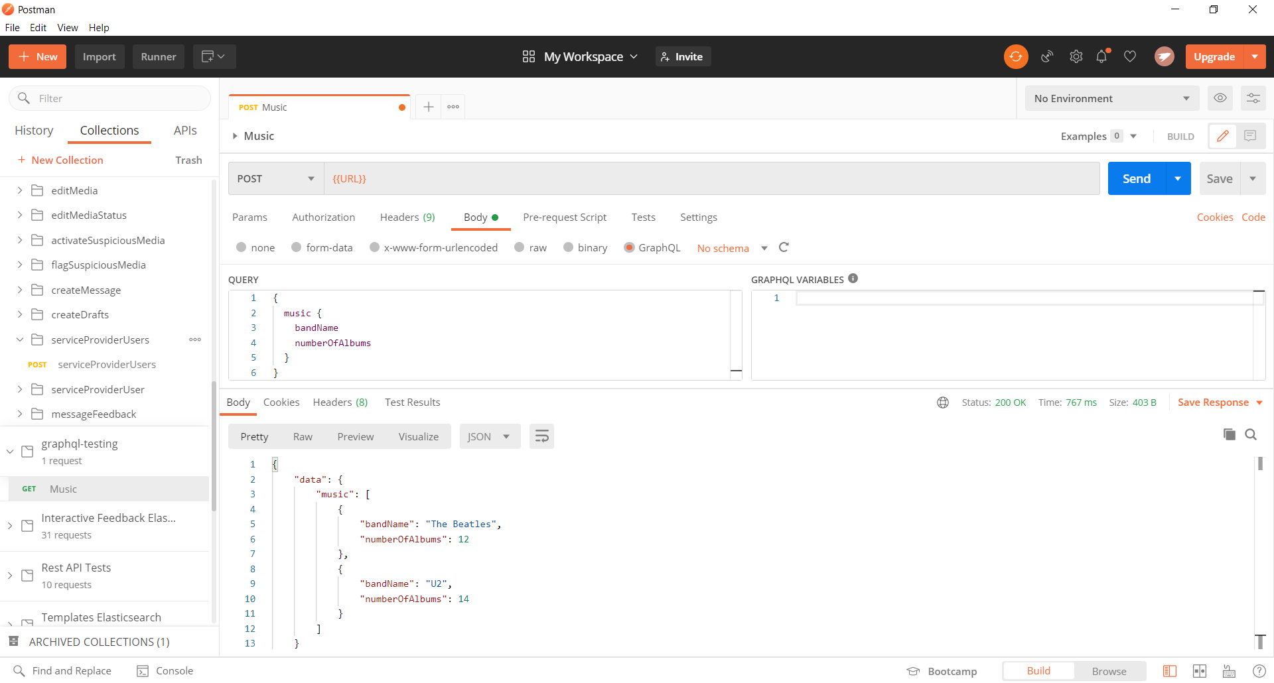Open the File menu
The image size is (1274, 683).
point(12,27)
